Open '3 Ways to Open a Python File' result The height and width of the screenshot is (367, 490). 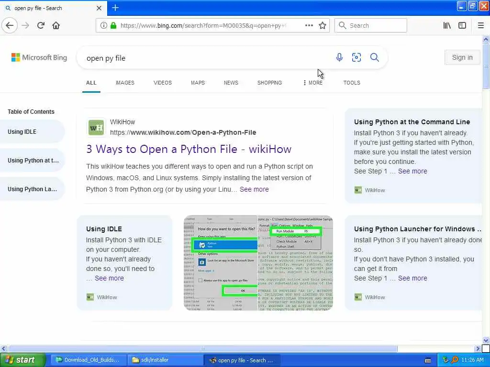click(x=189, y=149)
